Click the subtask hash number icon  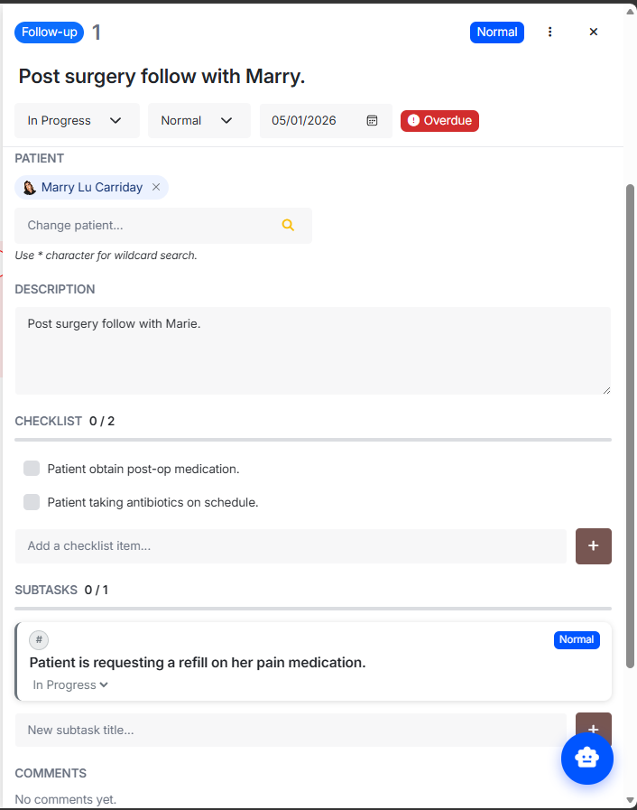39,640
